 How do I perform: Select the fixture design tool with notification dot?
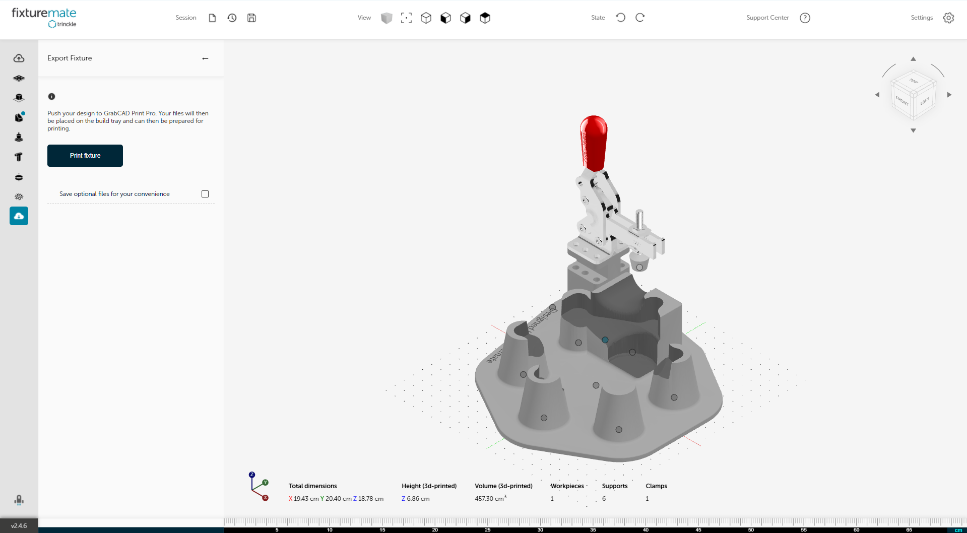[19, 117]
